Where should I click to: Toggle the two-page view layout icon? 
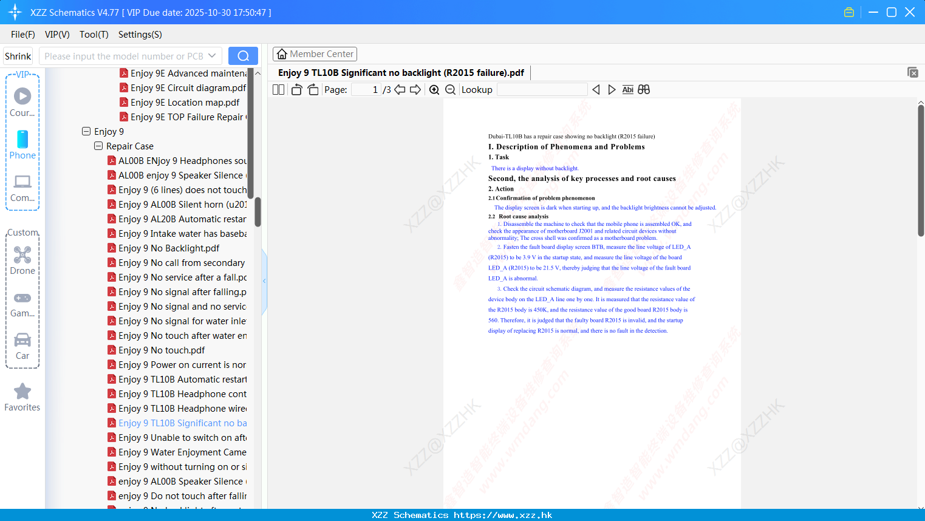pos(278,90)
